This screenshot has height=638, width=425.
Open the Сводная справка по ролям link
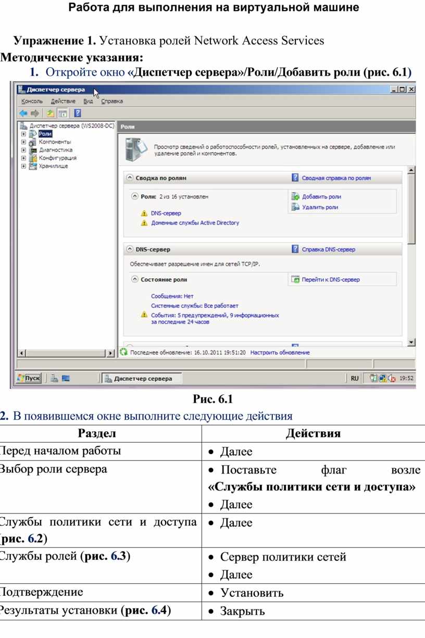coord(336,178)
